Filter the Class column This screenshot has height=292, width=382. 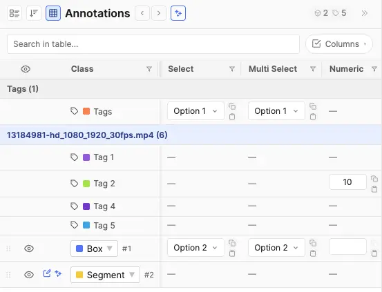click(149, 69)
